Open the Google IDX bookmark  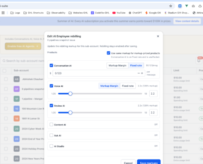[x=153, y=13]
